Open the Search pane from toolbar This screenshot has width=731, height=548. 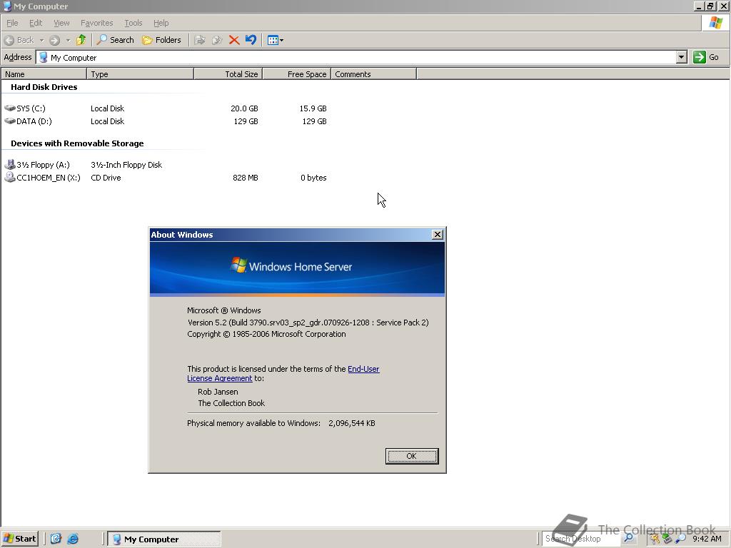pos(115,40)
